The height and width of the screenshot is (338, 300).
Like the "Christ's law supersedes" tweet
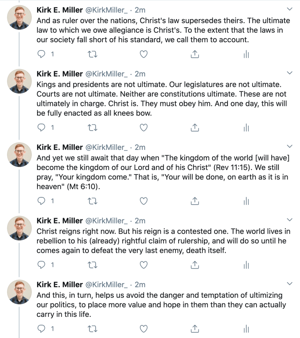click(x=144, y=54)
